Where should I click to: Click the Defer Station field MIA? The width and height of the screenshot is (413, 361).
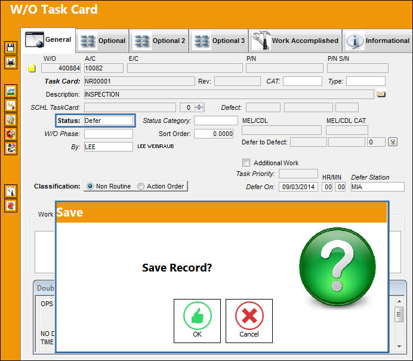[x=377, y=187]
